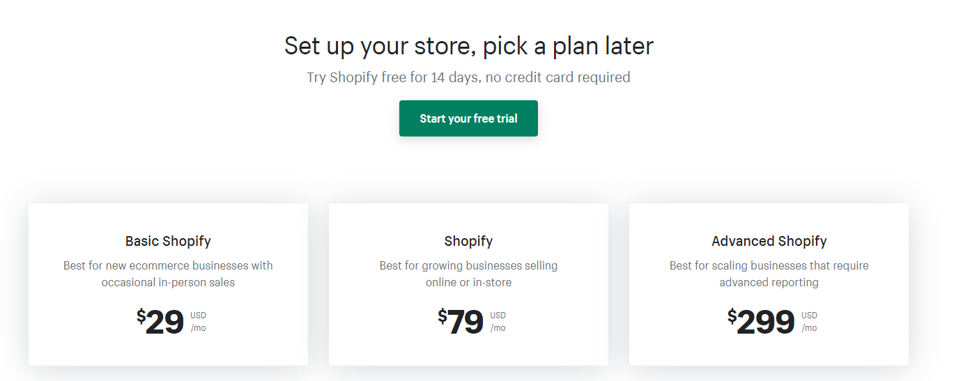Click the /mo label under Advanced Shopify
This screenshot has height=381, width=954.
click(x=809, y=328)
